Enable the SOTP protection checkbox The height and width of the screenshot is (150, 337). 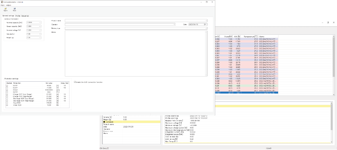pos(7,92)
